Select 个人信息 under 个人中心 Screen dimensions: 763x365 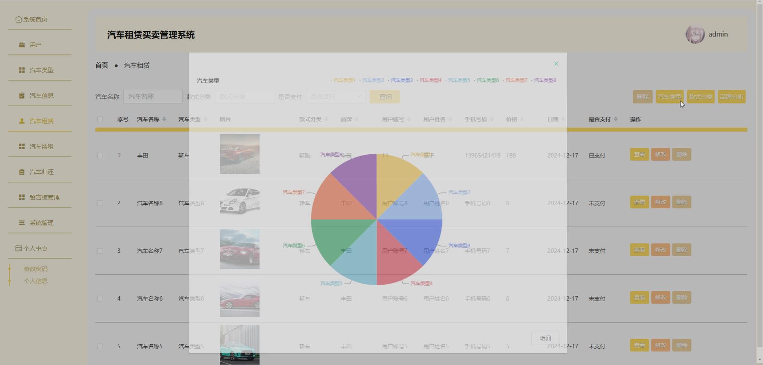(36, 281)
